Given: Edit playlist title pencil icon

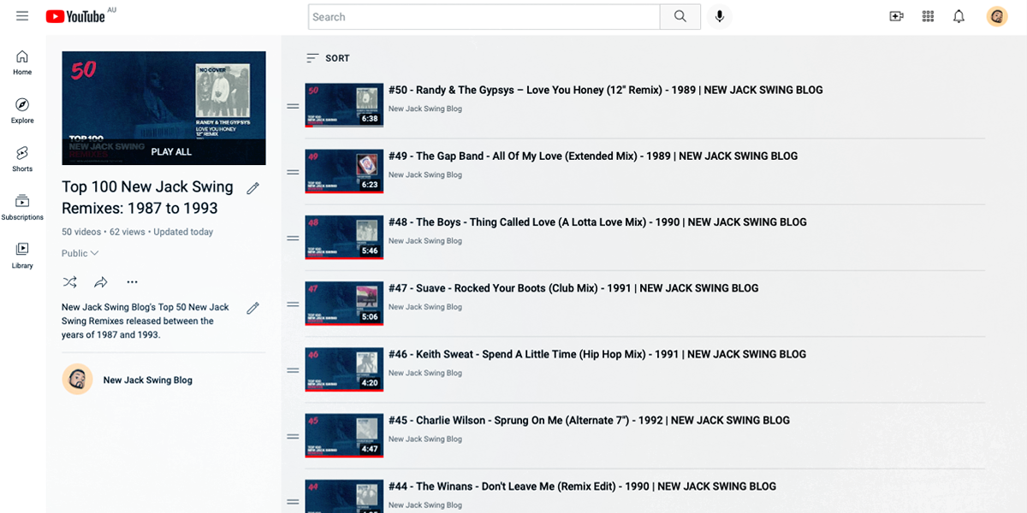Looking at the screenshot, I should (252, 188).
